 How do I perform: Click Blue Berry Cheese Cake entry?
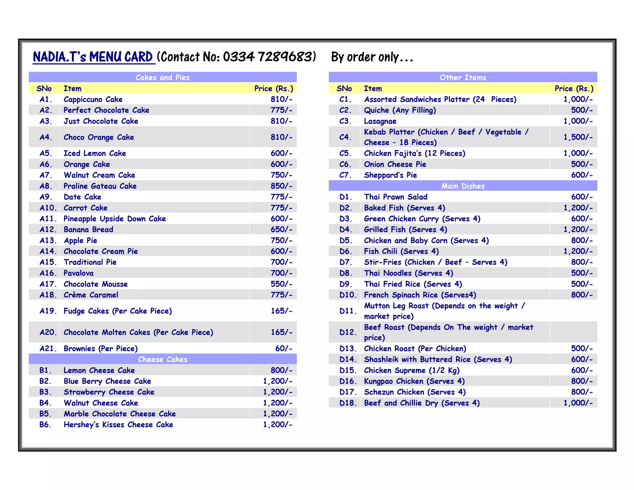(107, 381)
